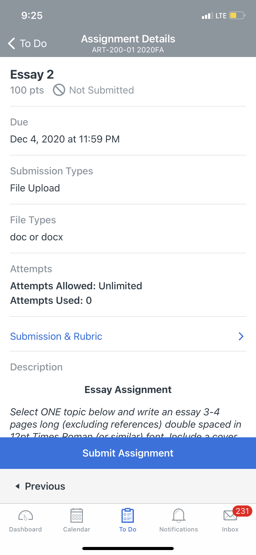Image resolution: width=256 pixels, height=555 pixels.
Task: Tap the battery indicator in status bar
Action: click(237, 15)
